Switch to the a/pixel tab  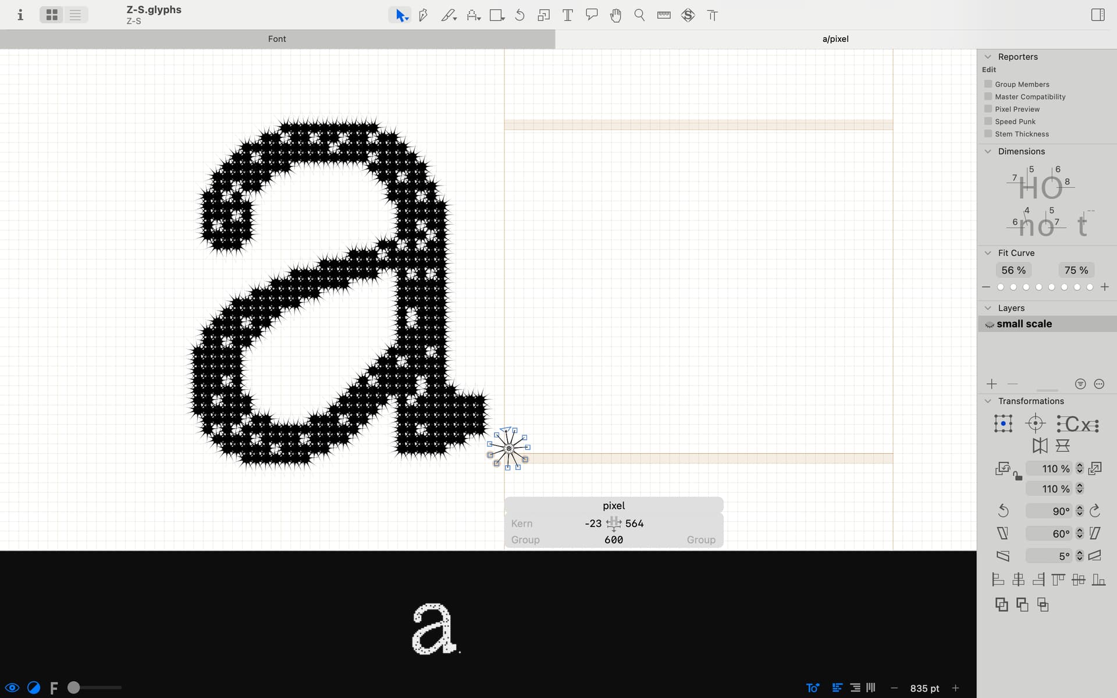tap(835, 39)
